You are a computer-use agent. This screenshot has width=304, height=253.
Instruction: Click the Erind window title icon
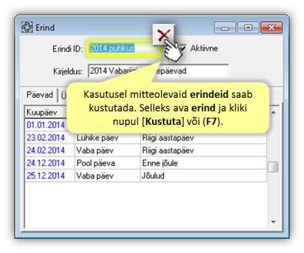pos(27,28)
